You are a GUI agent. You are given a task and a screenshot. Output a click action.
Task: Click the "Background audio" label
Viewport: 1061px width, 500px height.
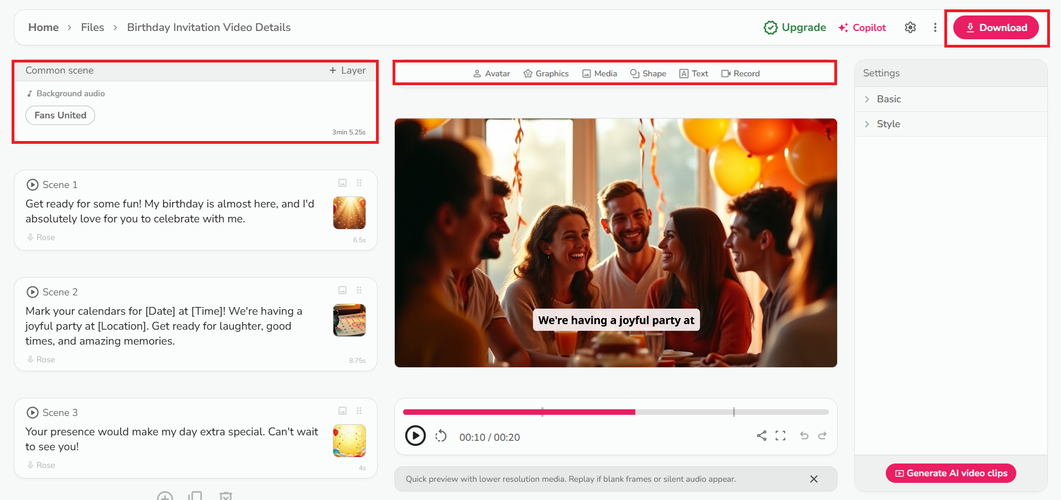[x=71, y=93]
